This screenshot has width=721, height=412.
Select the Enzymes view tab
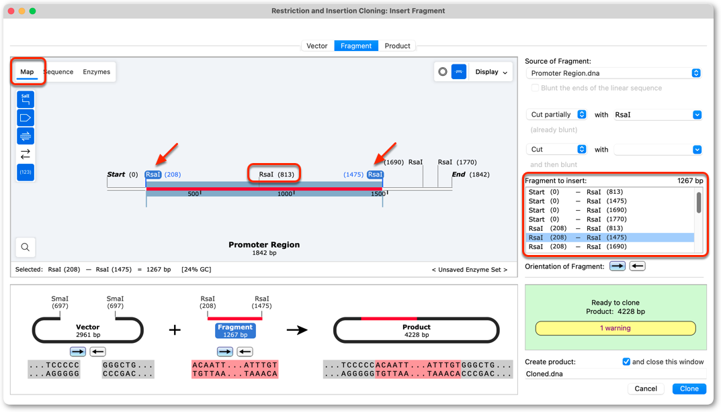[97, 72]
